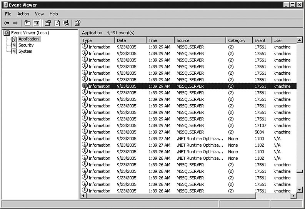Open the Help menu
Viewport: 305px width, 209px height.
[54, 14]
